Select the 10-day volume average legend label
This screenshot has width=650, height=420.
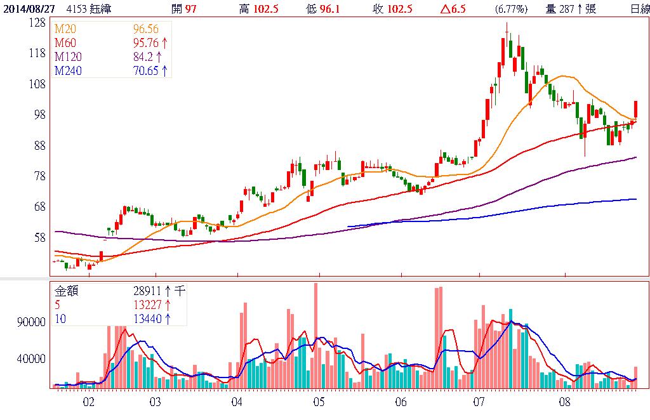pyautogui.click(x=60, y=318)
